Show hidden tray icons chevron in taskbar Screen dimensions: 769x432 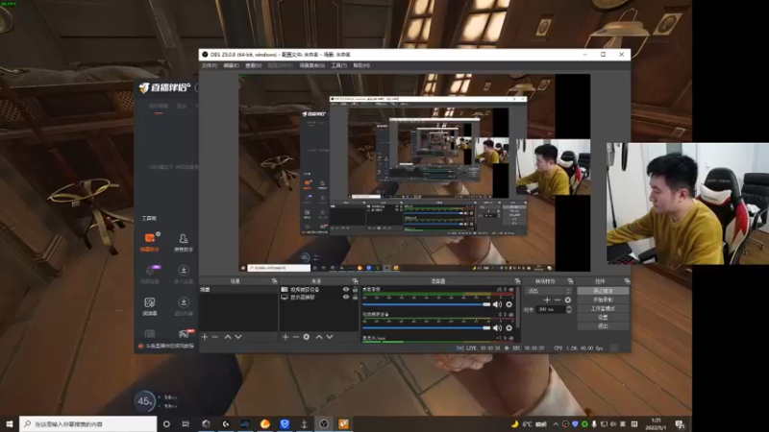(556, 424)
